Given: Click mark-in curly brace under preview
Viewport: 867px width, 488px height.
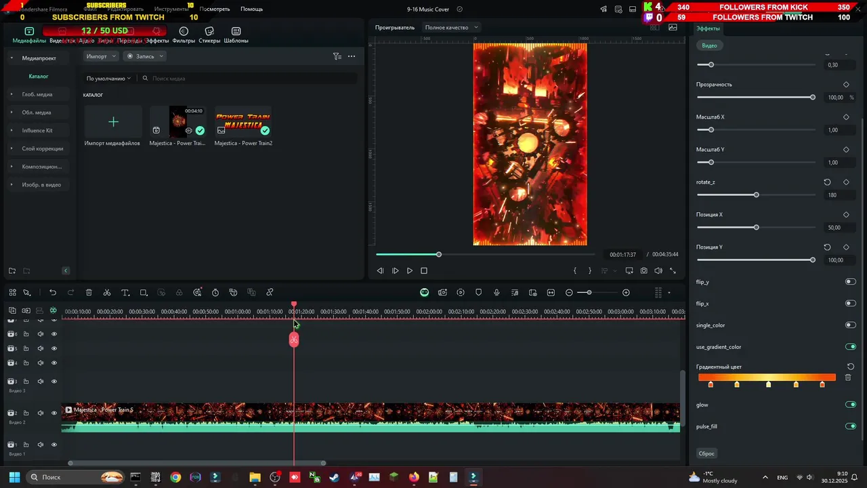Looking at the screenshot, I should point(575,270).
